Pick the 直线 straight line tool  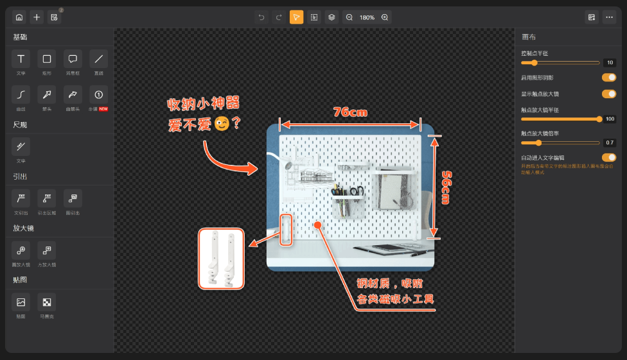click(98, 59)
